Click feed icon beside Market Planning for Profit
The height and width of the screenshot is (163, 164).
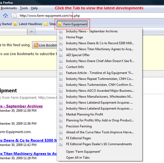click(x=61, y=114)
